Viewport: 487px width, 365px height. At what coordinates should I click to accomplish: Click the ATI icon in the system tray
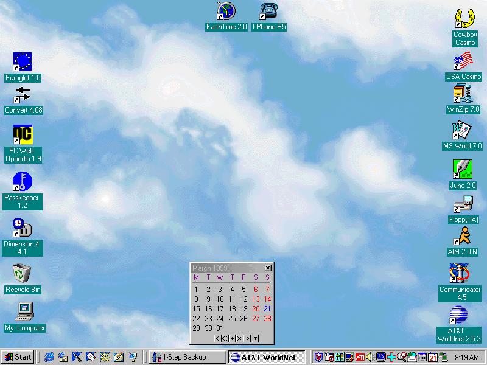click(x=360, y=357)
